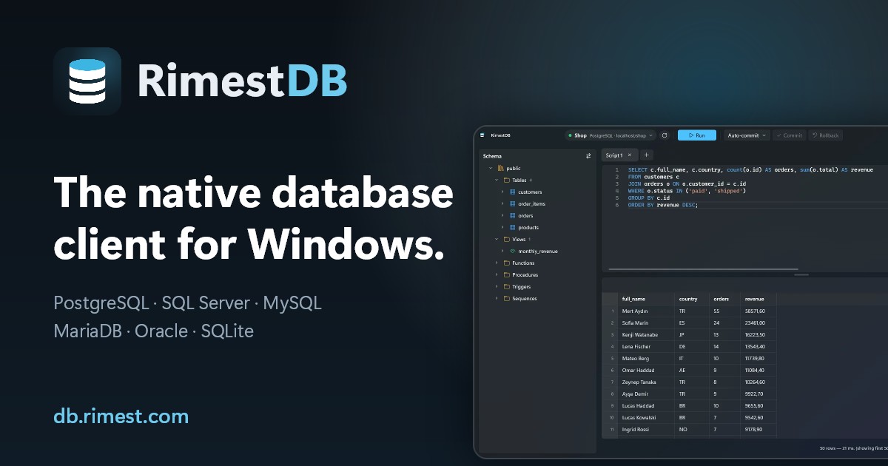Collapse the Tables folder
Image resolution: width=888 pixels, height=466 pixels.
497,180
